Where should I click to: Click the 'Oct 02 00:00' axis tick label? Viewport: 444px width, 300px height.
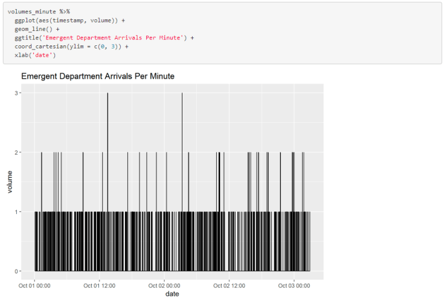point(164,285)
